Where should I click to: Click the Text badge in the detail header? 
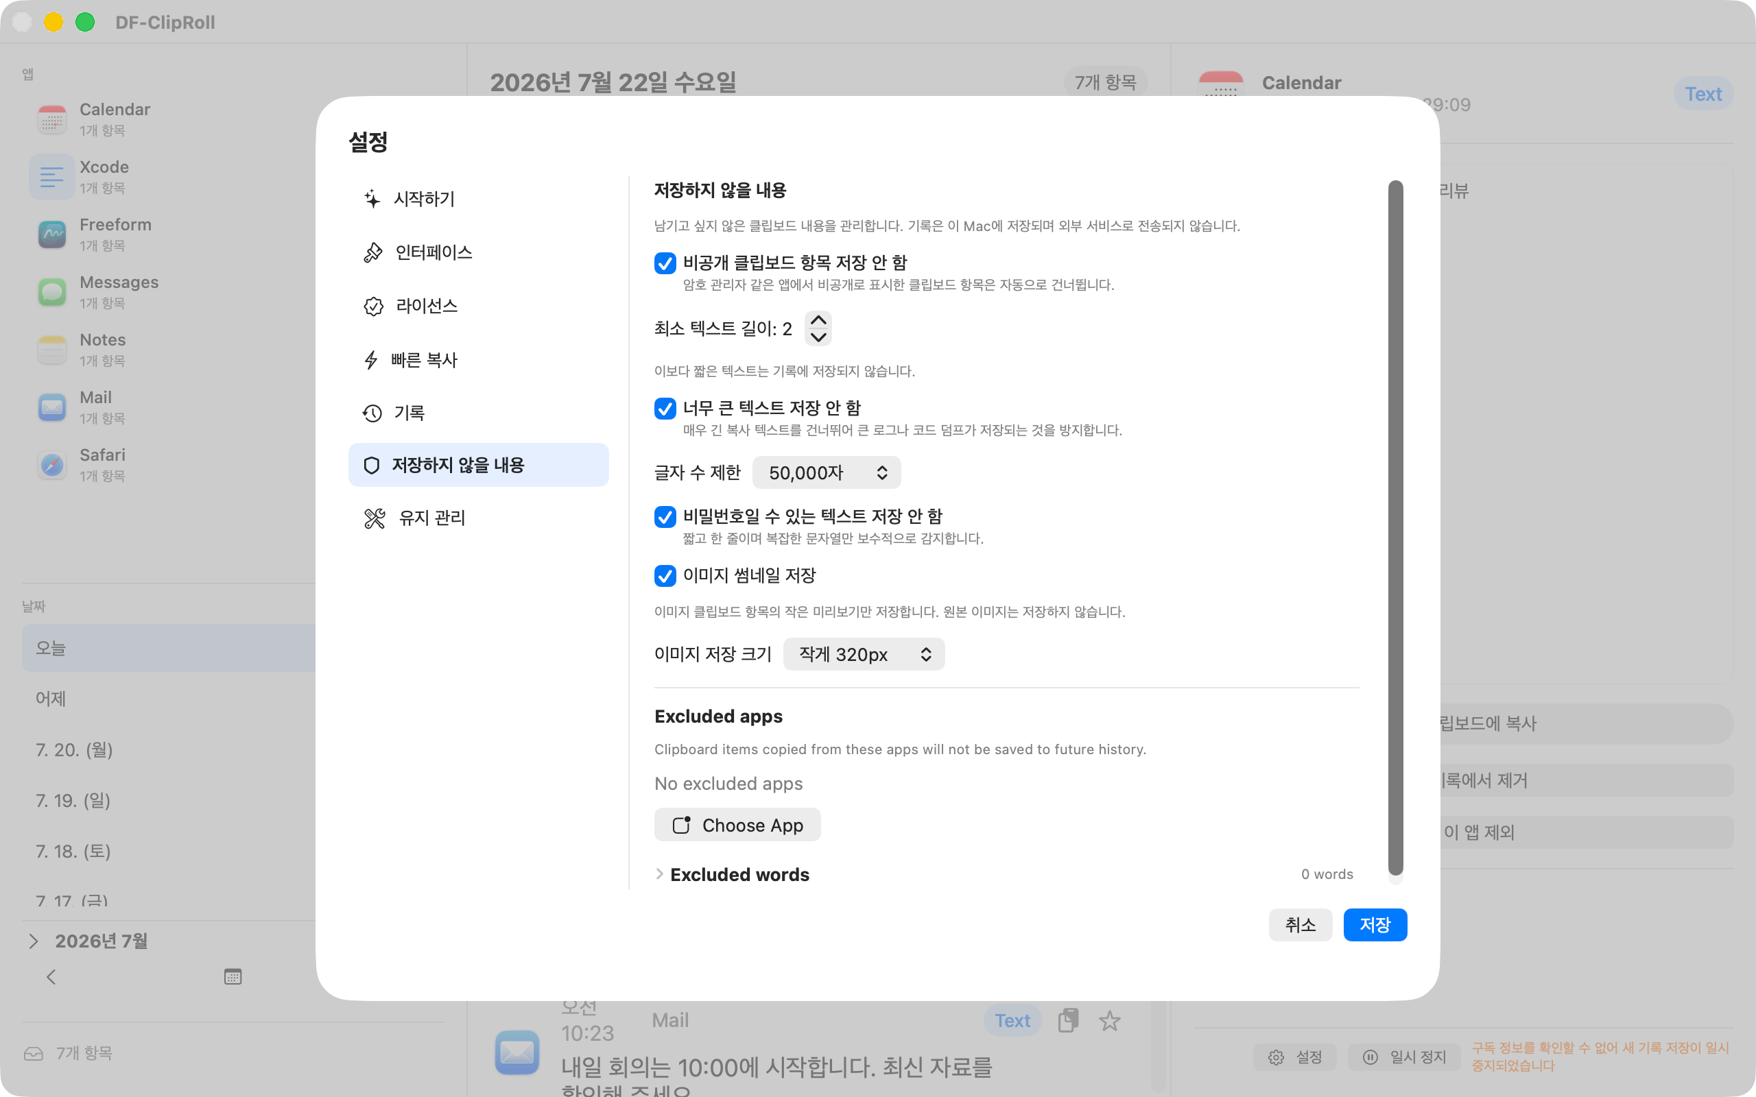click(x=1703, y=94)
